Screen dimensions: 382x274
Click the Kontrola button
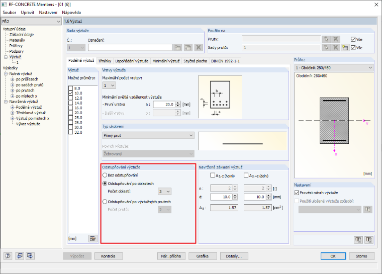pos(108,256)
